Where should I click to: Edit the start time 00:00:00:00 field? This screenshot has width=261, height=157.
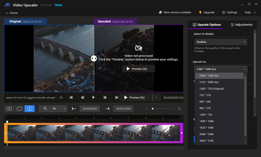[90, 109]
